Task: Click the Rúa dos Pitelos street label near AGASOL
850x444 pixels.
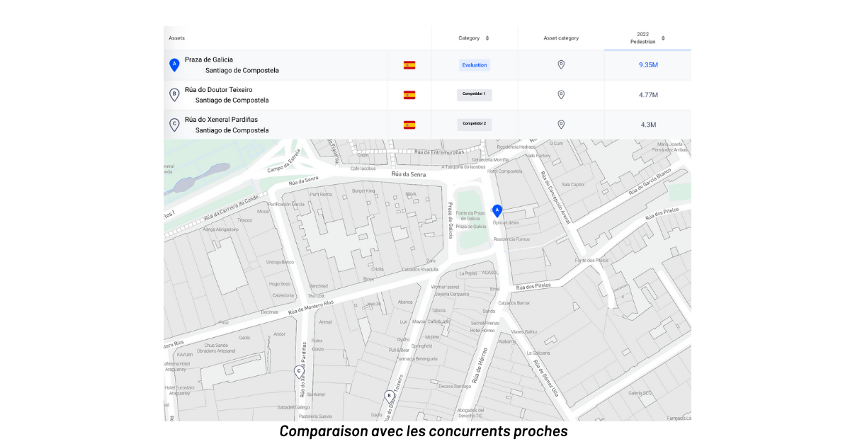Action: click(533, 287)
